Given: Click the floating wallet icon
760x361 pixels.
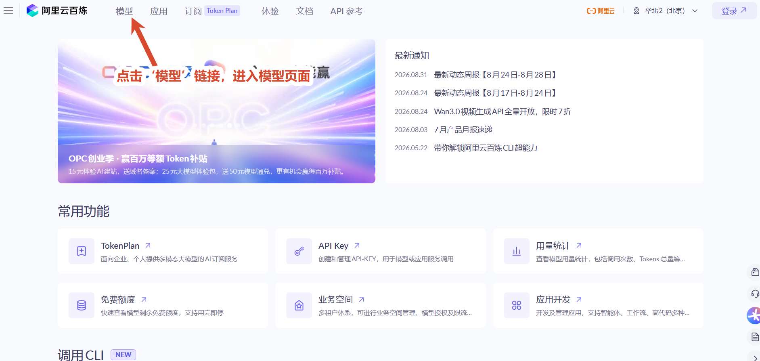Looking at the screenshot, I should [x=755, y=272].
